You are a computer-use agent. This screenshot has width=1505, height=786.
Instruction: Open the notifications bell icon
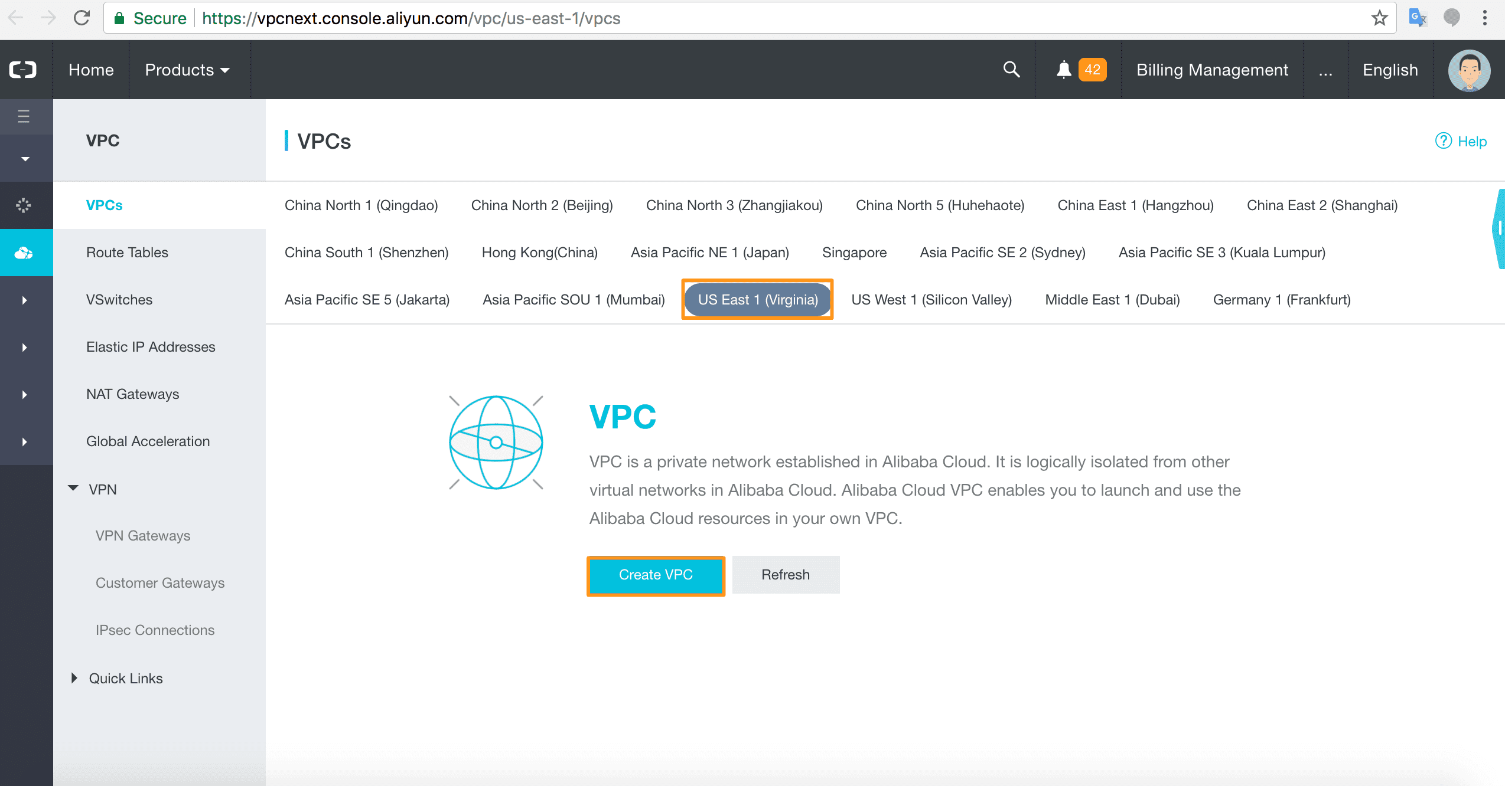click(x=1064, y=70)
